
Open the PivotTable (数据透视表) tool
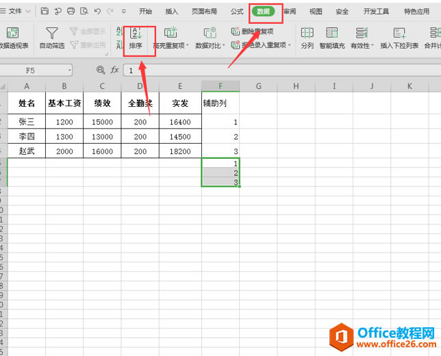click(x=13, y=38)
